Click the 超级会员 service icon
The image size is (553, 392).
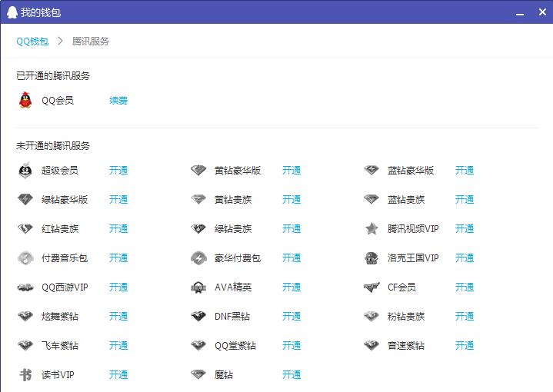(x=25, y=171)
